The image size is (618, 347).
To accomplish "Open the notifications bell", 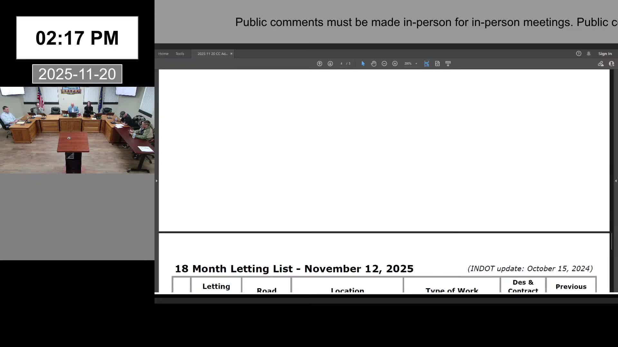I will [x=588, y=53].
